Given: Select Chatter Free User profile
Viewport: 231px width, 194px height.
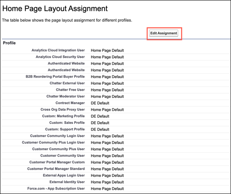Looking at the screenshot, I should 70,90.
